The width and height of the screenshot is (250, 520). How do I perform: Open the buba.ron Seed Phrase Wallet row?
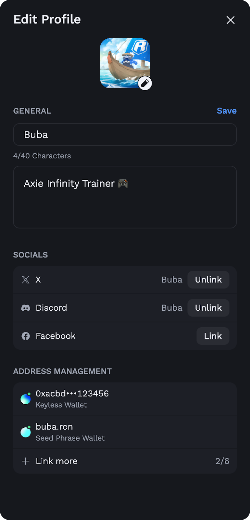(125, 432)
